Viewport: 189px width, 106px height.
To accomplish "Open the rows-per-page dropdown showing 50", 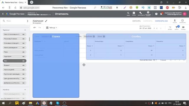I will coord(155,60).
